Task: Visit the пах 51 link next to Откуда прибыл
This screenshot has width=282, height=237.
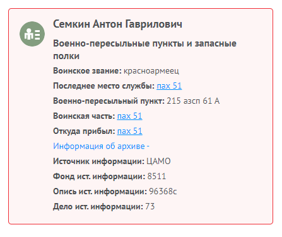Action: click(x=129, y=131)
